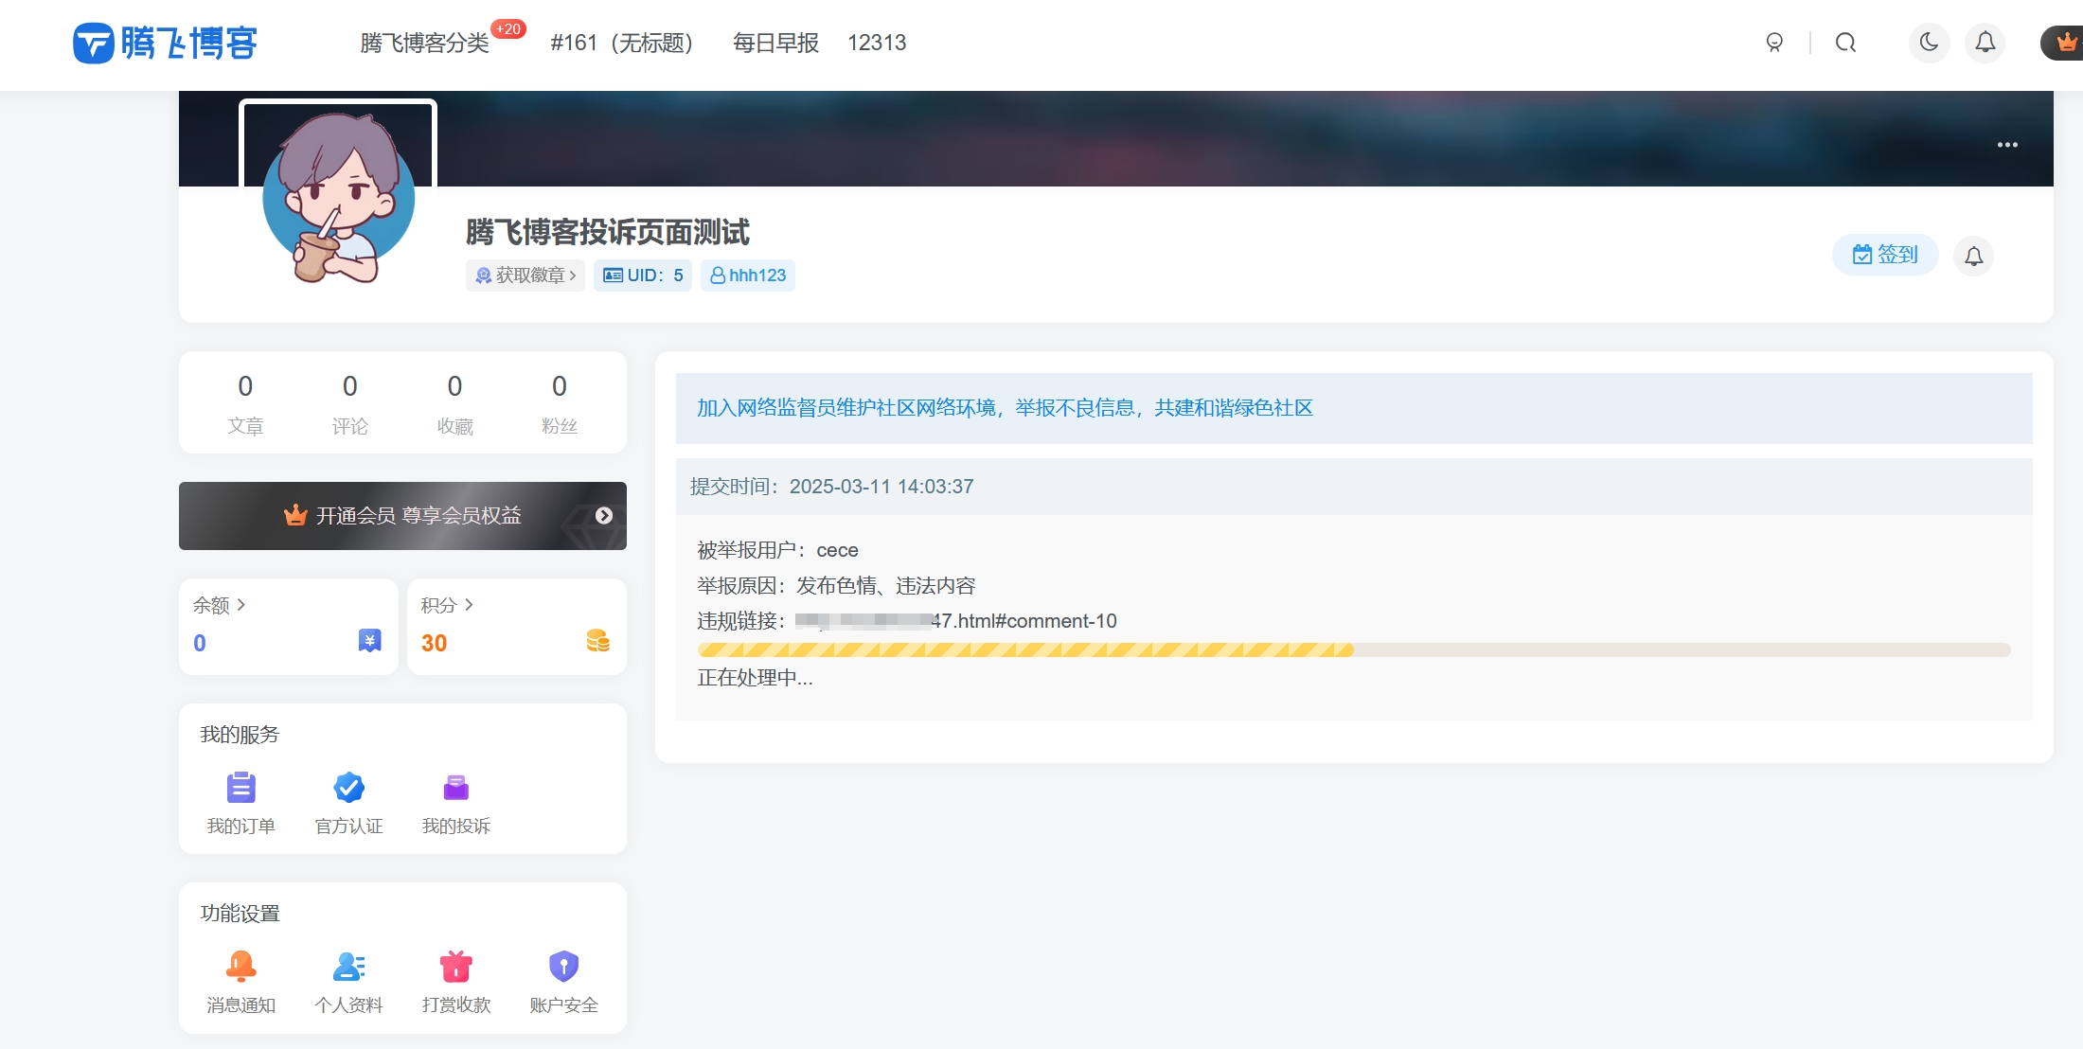Image resolution: width=2083 pixels, height=1049 pixels.
Task: Open the more options ellipsis on profile banner
Action: pyautogui.click(x=2008, y=144)
